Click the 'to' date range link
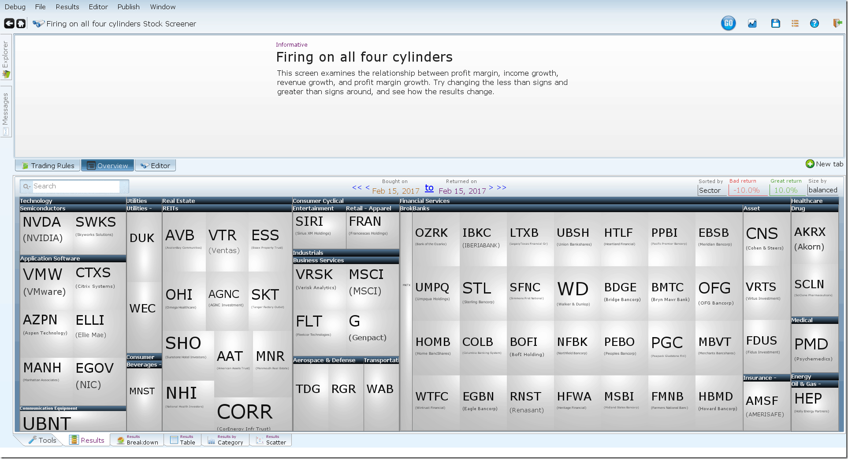This screenshot has height=459, width=848. point(429,188)
